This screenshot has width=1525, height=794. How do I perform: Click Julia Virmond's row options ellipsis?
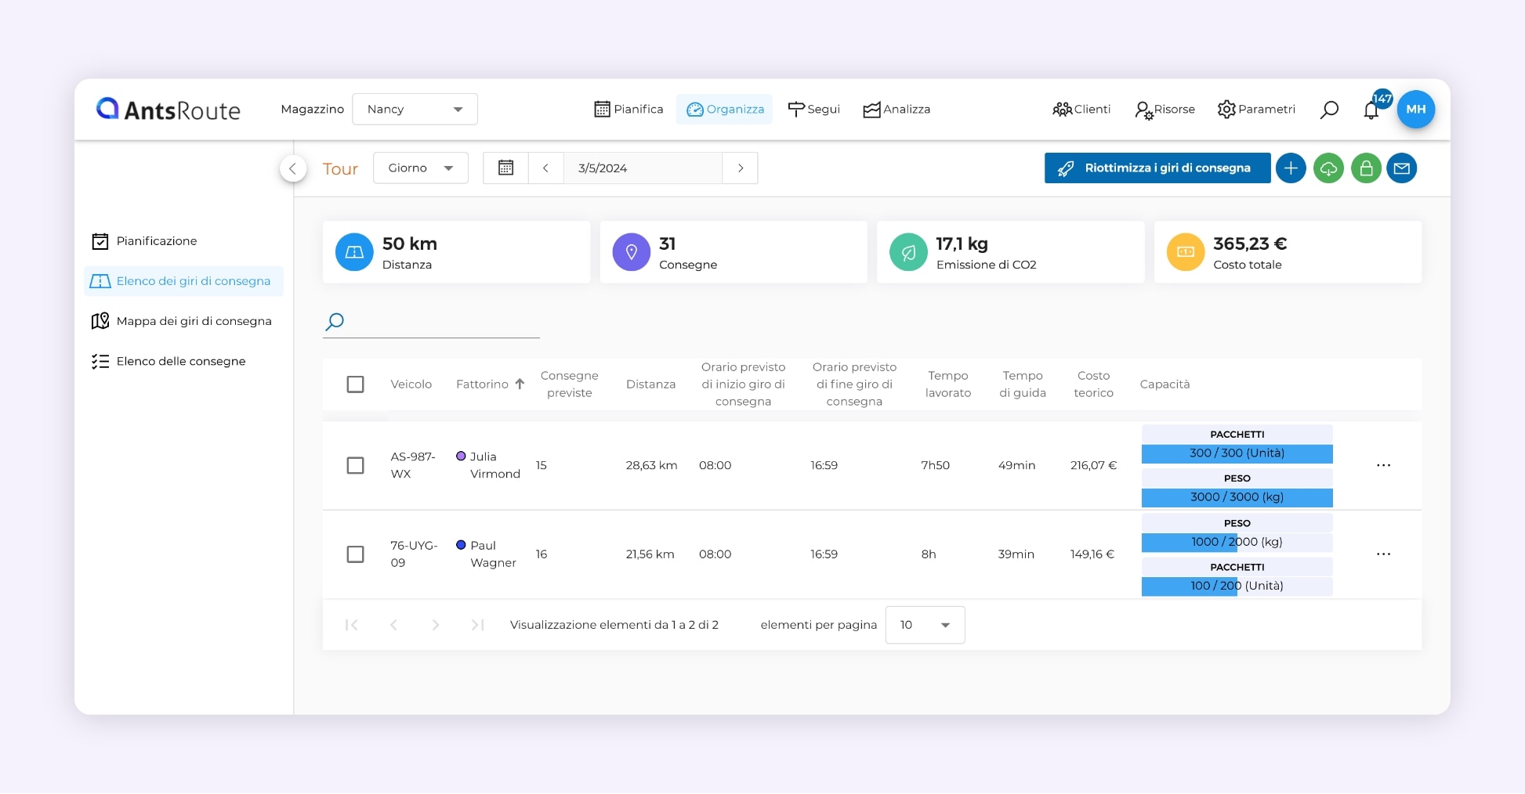[x=1383, y=465]
